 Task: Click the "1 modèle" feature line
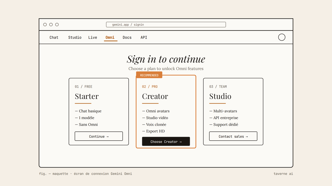click(85, 118)
